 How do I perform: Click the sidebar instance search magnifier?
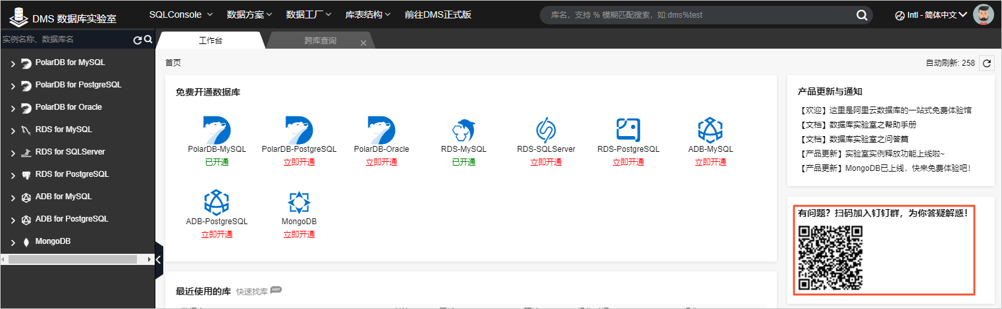coord(148,39)
